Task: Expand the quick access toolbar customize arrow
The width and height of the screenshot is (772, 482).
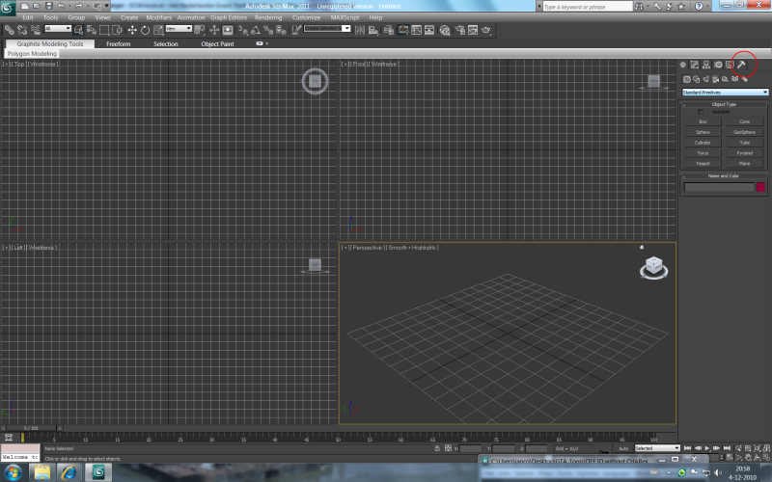Action: coord(107,6)
